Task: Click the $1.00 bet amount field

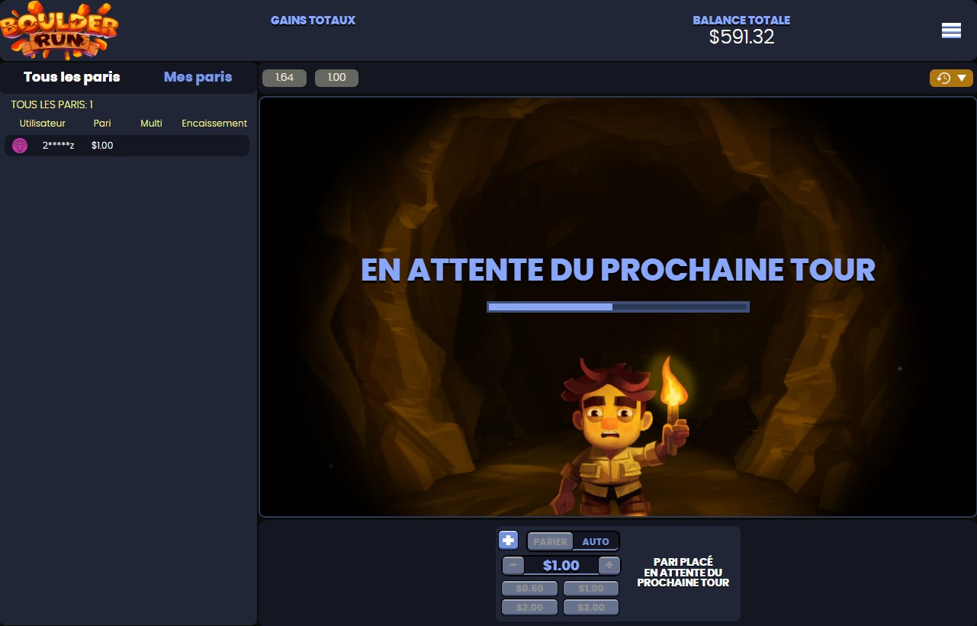Action: (x=561, y=566)
